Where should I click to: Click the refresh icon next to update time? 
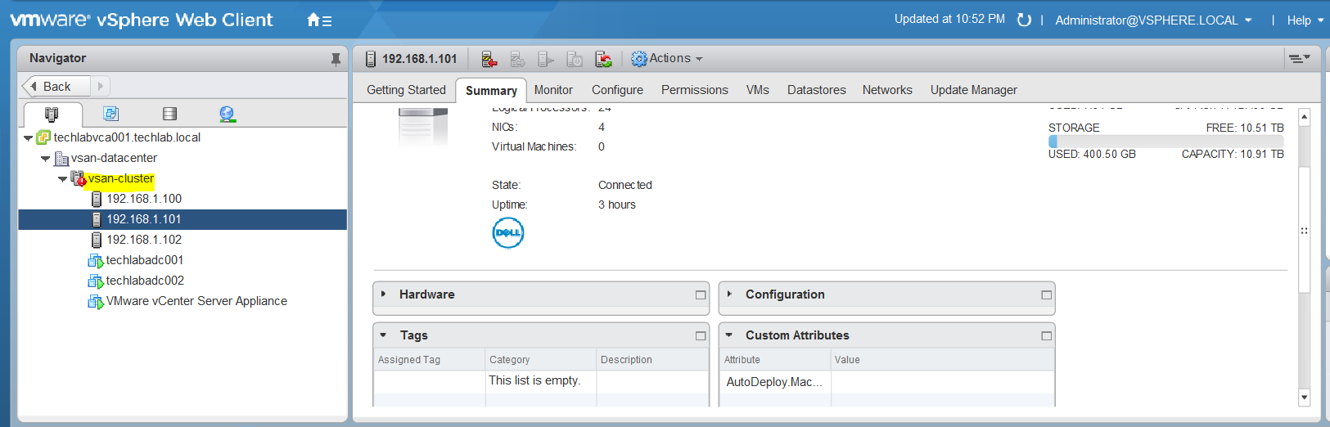coord(1024,20)
